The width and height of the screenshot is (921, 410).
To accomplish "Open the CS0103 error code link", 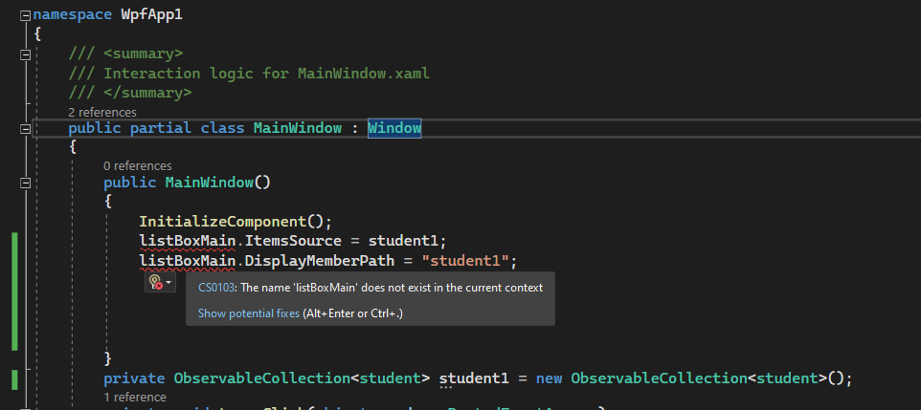I will tap(216, 288).
